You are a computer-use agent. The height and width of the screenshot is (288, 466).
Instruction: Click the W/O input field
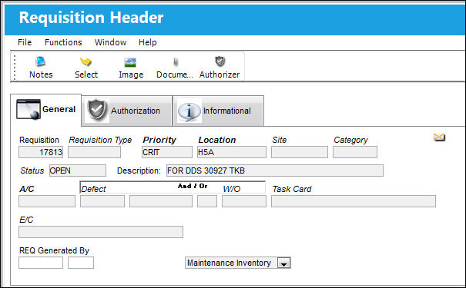(244, 201)
